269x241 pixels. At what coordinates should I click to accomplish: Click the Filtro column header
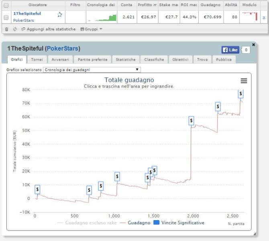point(75,5)
